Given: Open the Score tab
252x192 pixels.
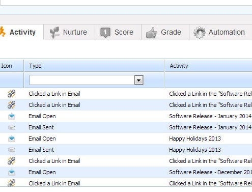Looking at the screenshot, I should pos(118,32).
